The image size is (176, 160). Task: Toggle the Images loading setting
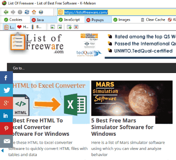click(x=122, y=20)
